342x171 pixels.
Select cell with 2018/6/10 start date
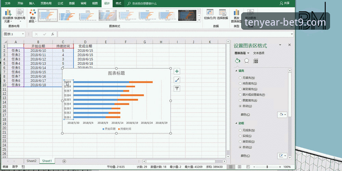(x=38, y=50)
